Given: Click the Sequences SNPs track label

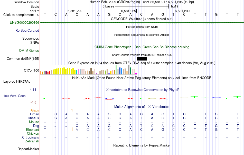Looking at the screenshot, I should coord(31,40).
